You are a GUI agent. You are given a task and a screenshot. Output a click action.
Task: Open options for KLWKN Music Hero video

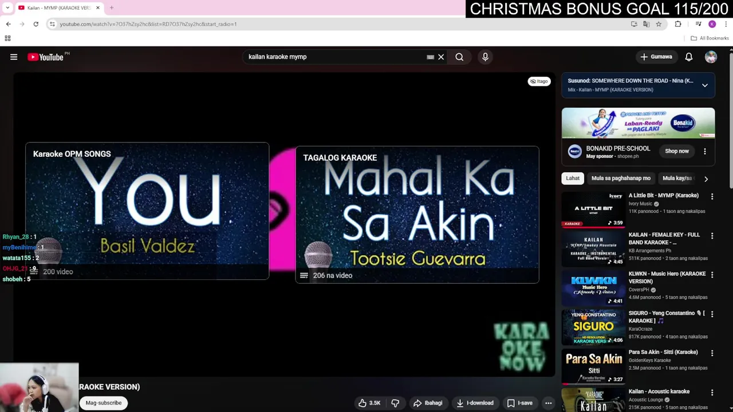712,275
